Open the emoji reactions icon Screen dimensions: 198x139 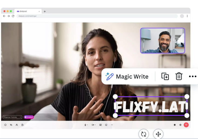point(106,125)
